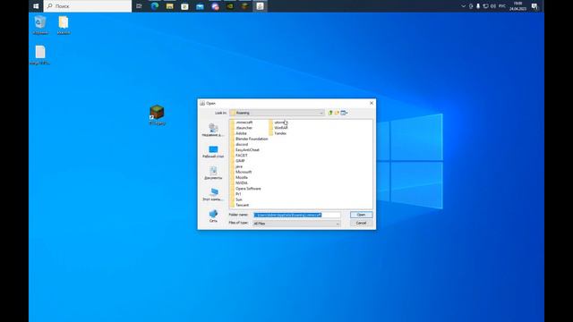Select the Mozilla folder
573x322 pixels.
click(x=239, y=177)
